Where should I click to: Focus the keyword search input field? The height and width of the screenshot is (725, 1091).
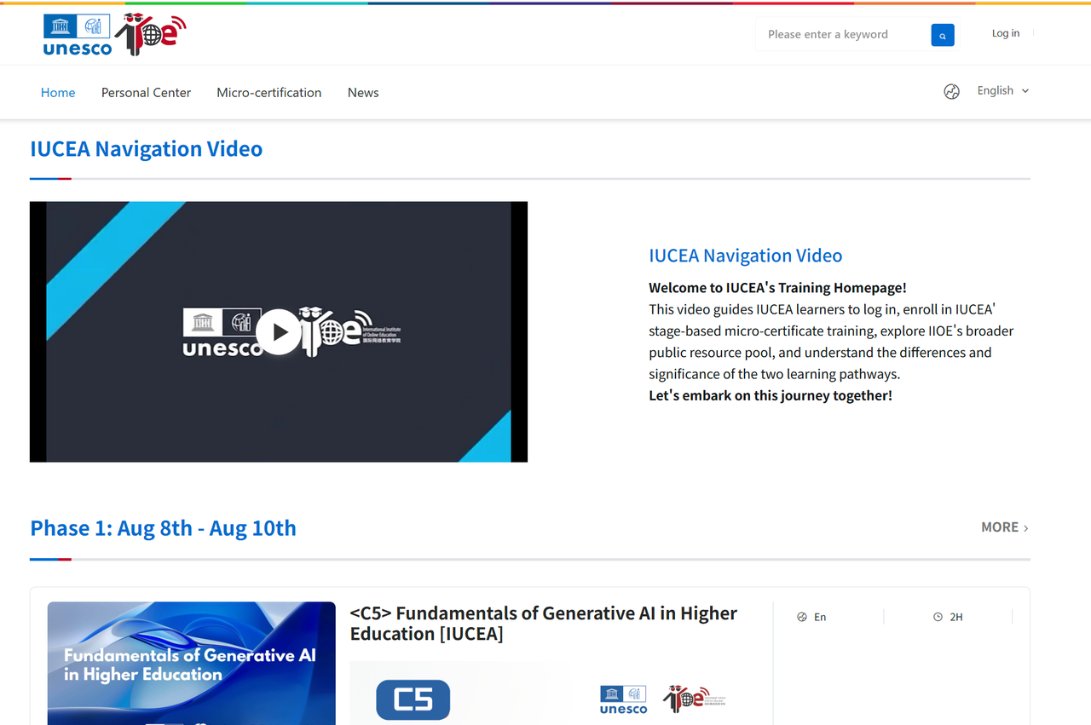842,35
